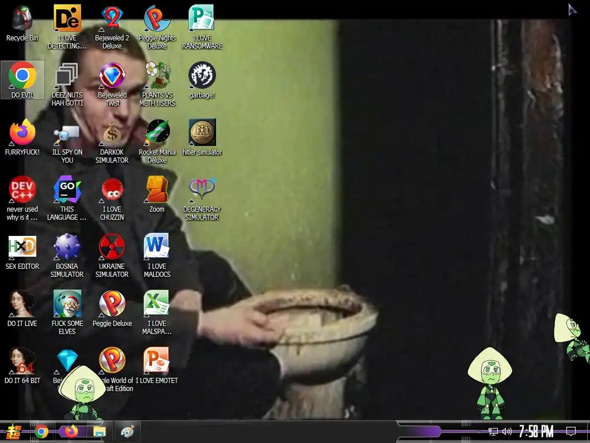Click the Peridot character standing near the clock
Screen dimensions: 590x443
tap(490, 384)
